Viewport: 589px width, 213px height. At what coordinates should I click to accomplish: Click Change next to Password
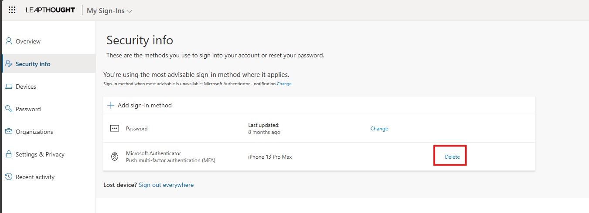[379, 129]
